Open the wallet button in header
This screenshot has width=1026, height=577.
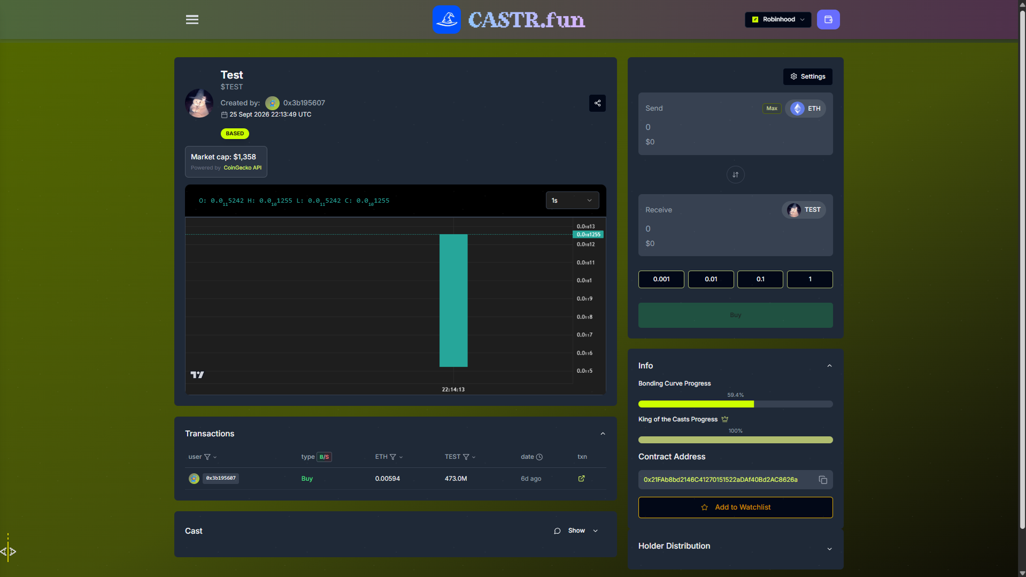828,20
